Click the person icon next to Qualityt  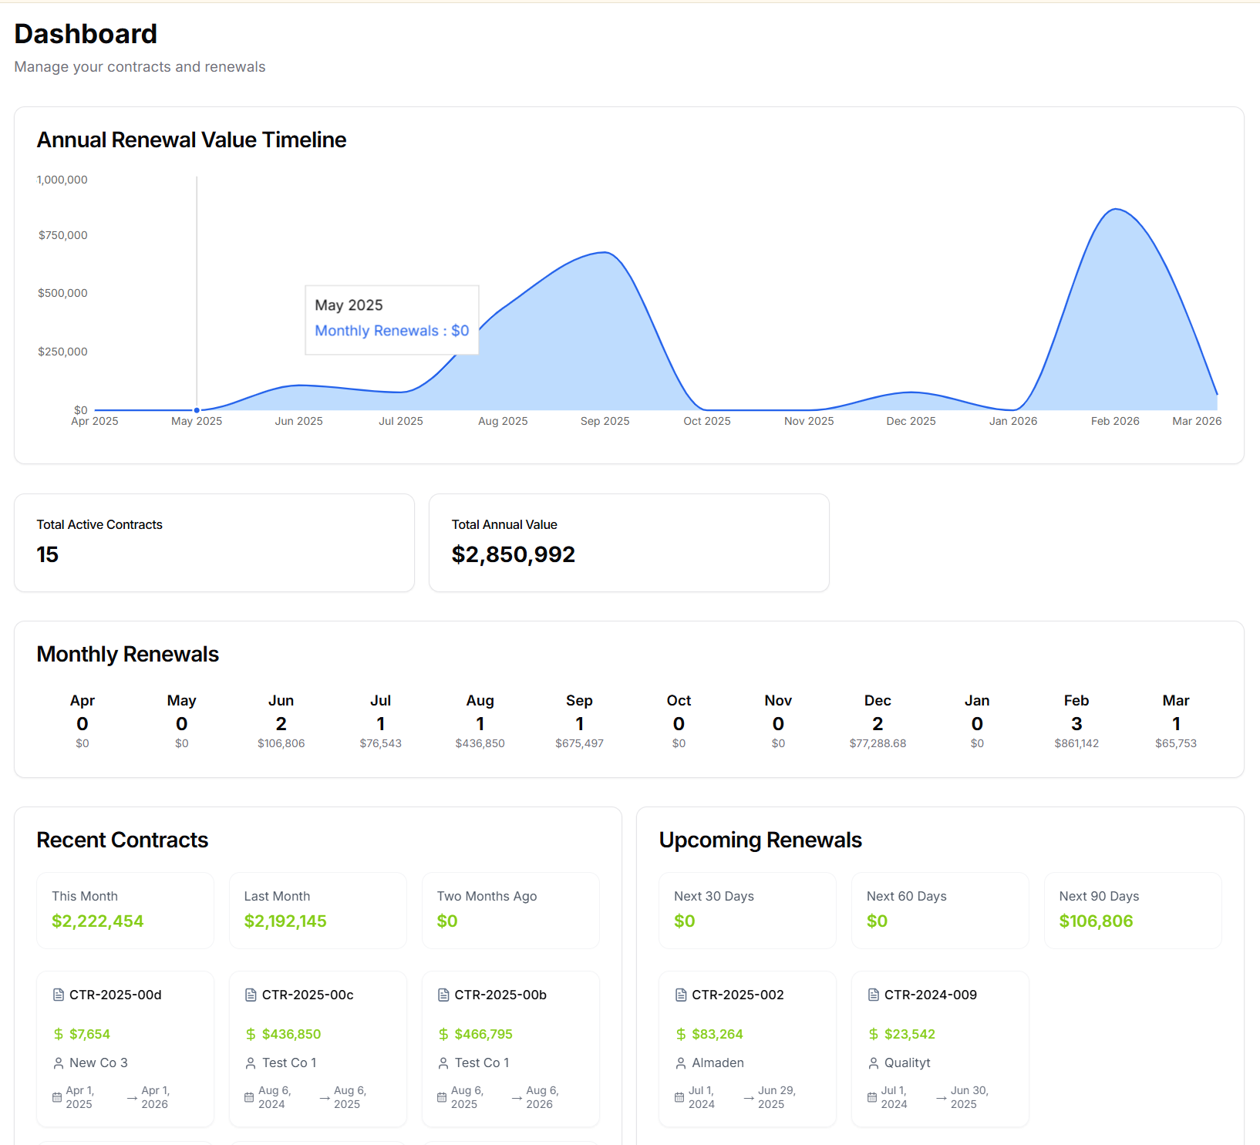871,1062
